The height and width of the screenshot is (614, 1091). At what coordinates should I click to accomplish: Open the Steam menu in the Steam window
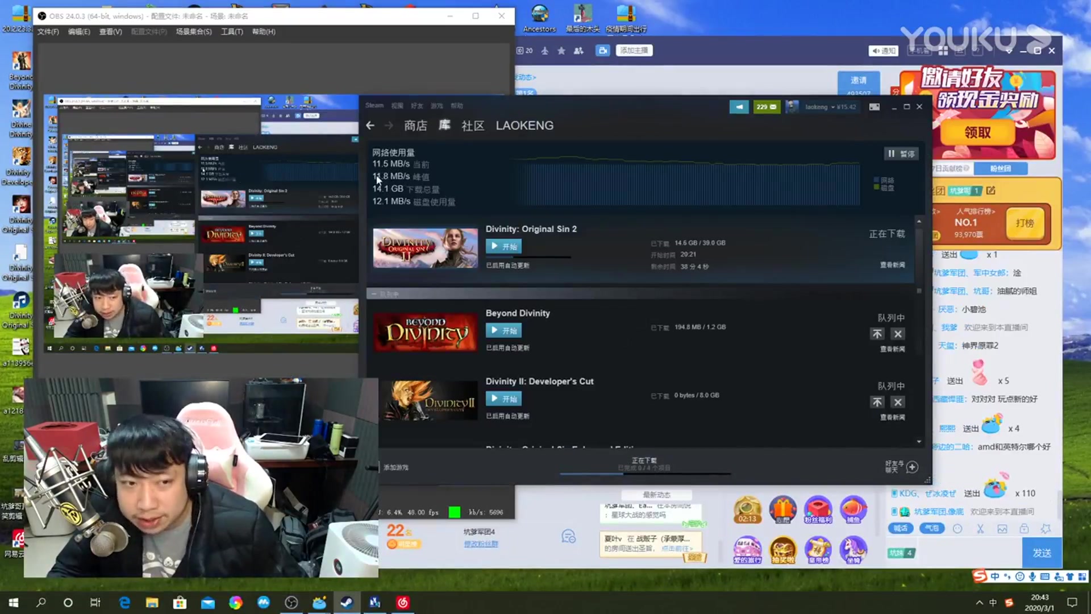click(x=374, y=105)
